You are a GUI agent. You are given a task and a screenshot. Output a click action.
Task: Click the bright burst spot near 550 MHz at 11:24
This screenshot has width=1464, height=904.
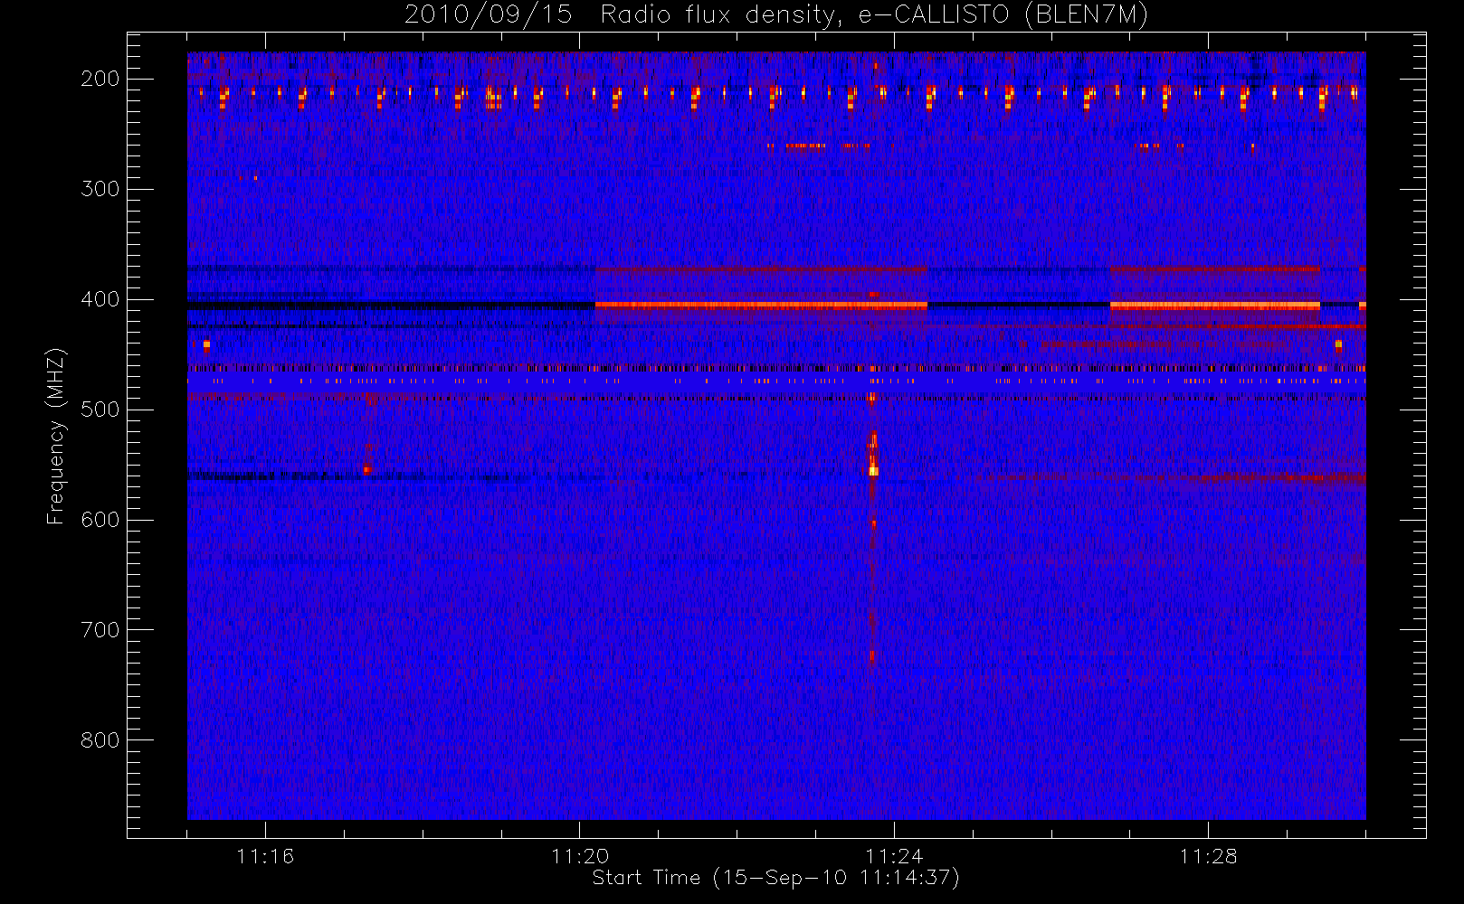pos(873,470)
